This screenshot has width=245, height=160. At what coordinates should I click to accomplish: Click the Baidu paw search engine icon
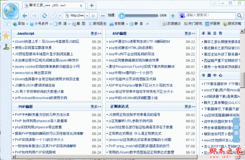point(182,16)
